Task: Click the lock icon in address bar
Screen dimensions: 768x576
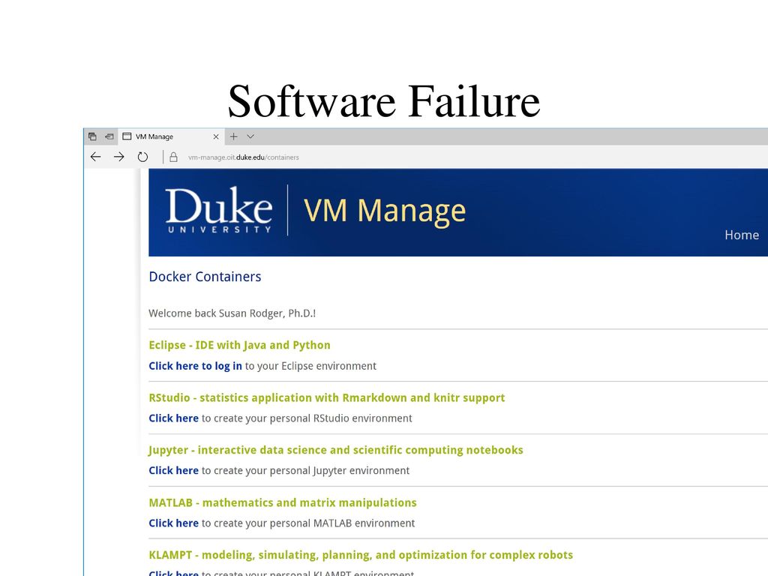Action: click(x=173, y=157)
